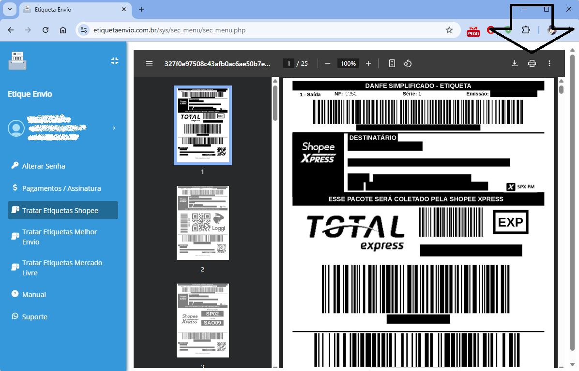Bookmark this page with the star icon

coord(449,30)
